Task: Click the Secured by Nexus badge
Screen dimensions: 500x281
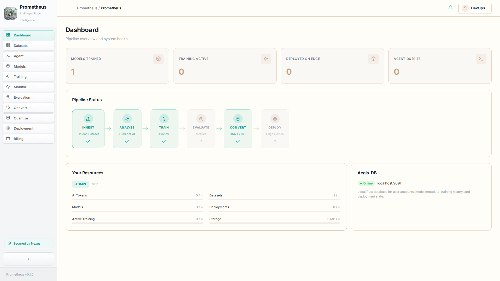Action: coord(28,243)
